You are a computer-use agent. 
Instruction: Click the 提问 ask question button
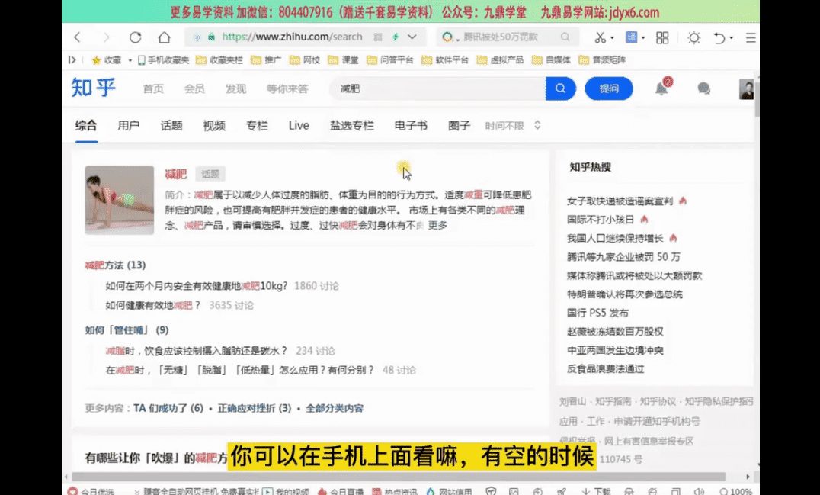pyautogui.click(x=609, y=88)
